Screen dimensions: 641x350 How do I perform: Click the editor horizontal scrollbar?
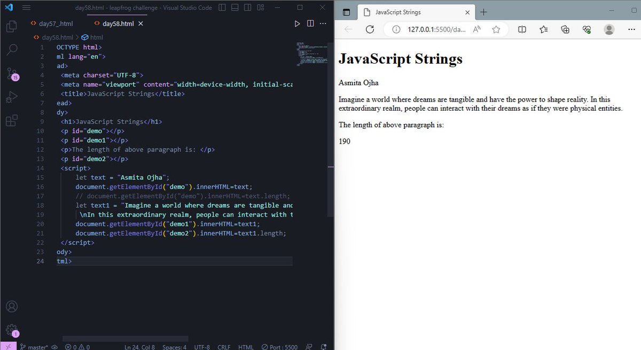(x=126, y=339)
